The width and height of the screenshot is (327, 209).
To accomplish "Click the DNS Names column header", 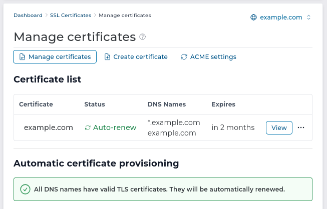I will [167, 104].
